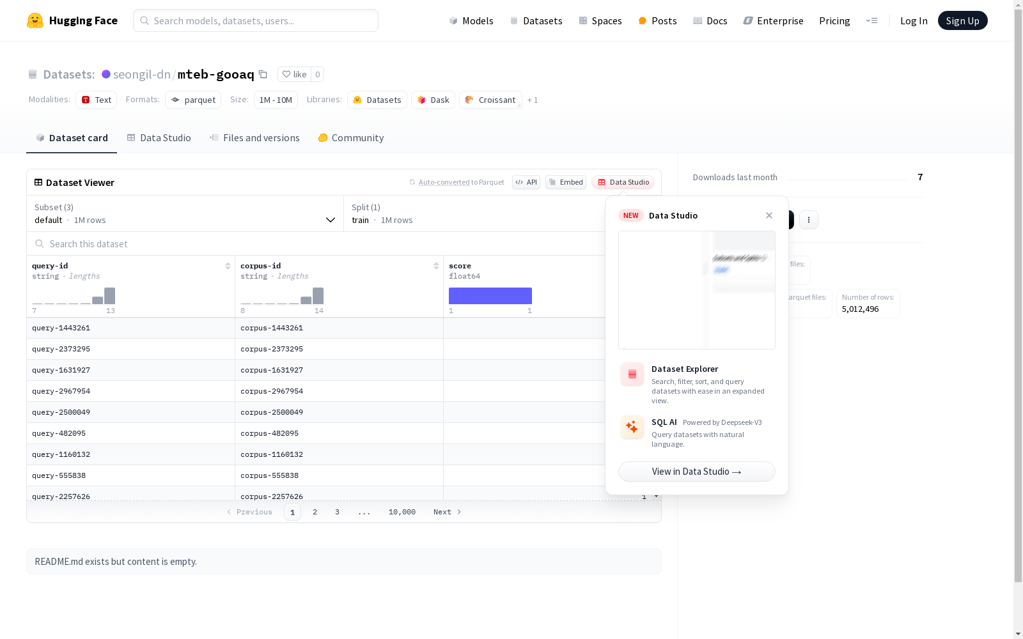Click the Dask library tag
Image resolution: width=1023 pixels, height=639 pixels.
click(x=433, y=100)
